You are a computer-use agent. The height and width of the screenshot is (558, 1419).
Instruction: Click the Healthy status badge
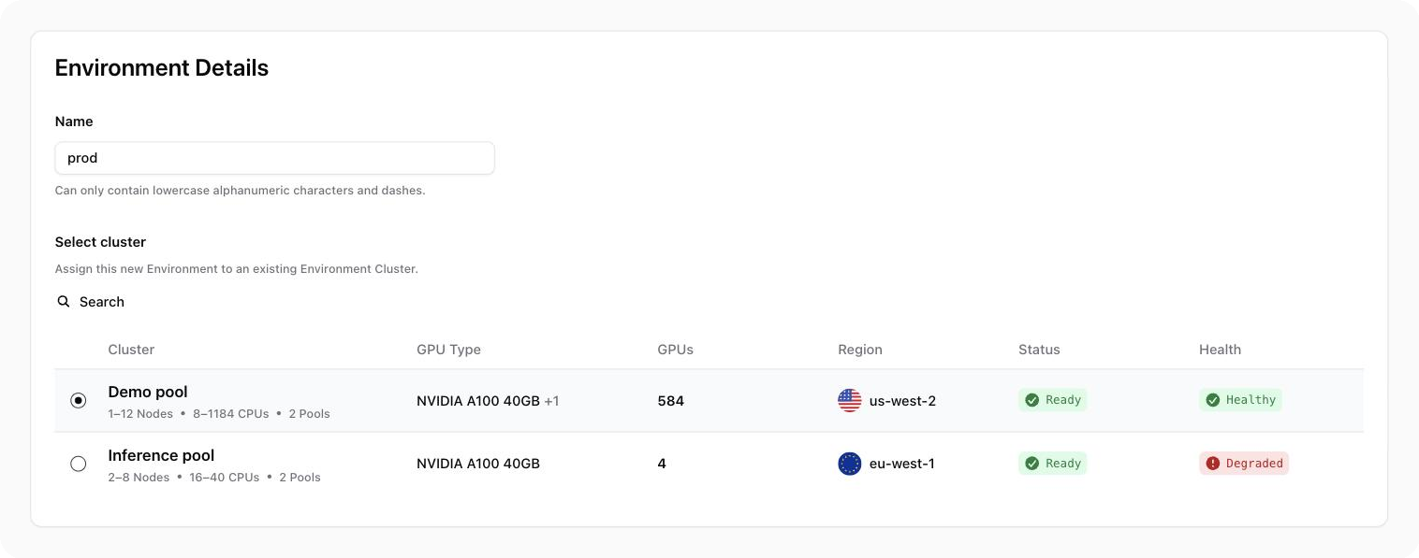1240,400
